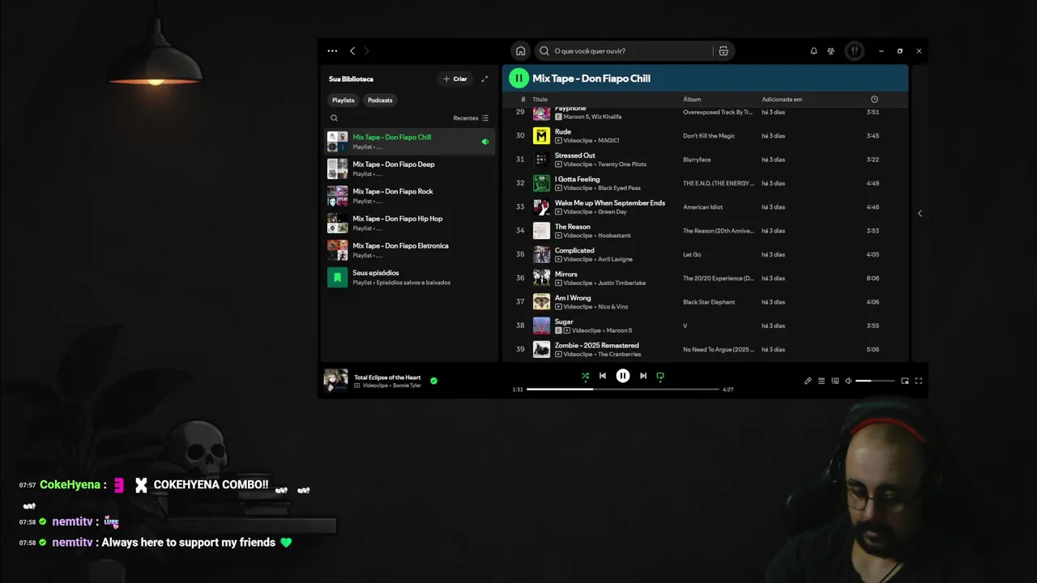Screen dimensions: 1037x583
Task: Open artist Bonnie Tyler in now playing bar
Action: coord(406,385)
